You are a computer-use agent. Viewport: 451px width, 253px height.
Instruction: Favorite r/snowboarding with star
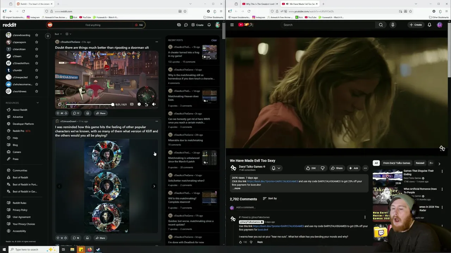[36, 35]
